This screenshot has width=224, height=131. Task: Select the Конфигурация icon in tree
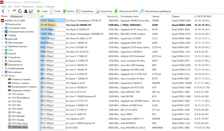point(6,68)
